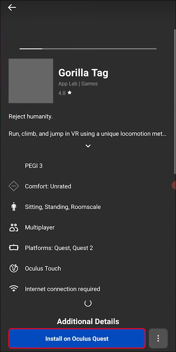Viewport: 176px width, 352px height.
Task: Click the headset Platforms icon
Action: (14, 248)
